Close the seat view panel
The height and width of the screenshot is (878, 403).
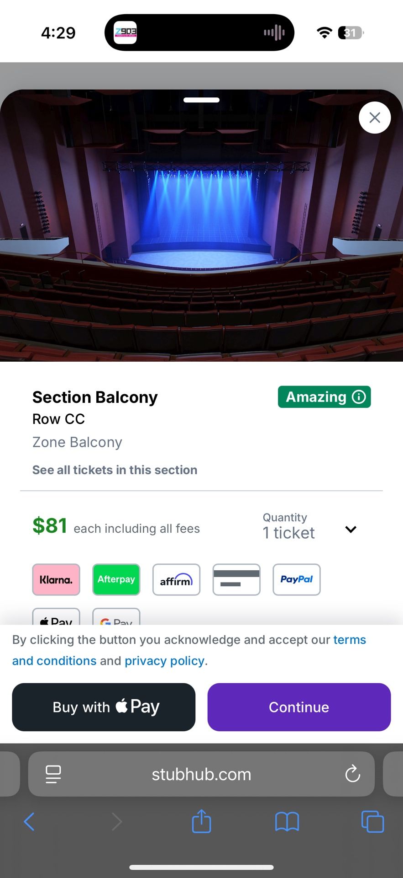click(x=374, y=118)
